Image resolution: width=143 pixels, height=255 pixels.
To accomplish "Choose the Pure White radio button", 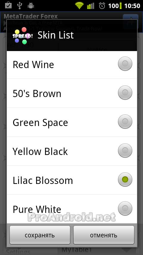I will [125, 208].
